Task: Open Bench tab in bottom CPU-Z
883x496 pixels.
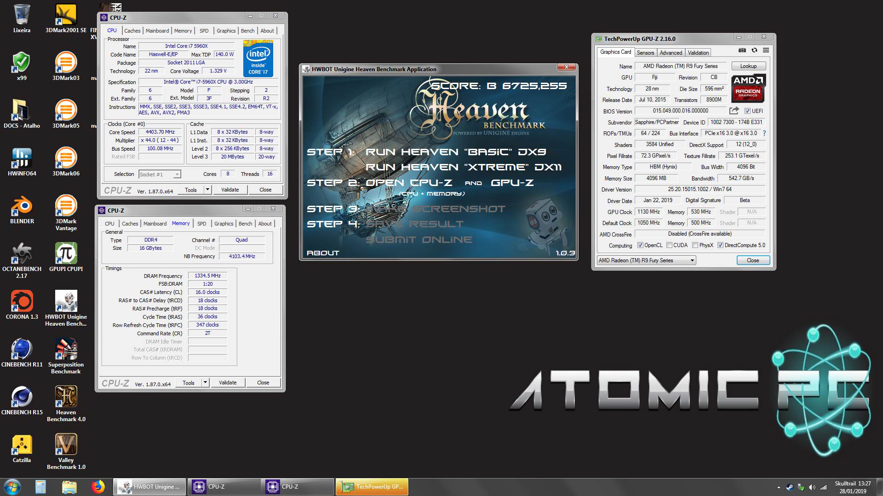Action: [x=245, y=224]
